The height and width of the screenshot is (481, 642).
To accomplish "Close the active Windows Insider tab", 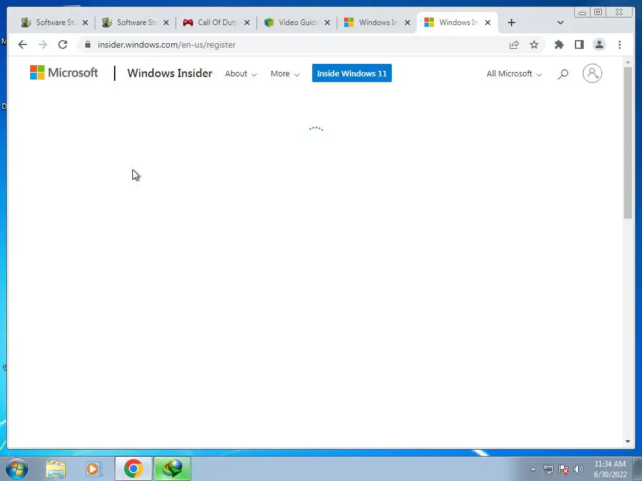I will click(x=488, y=23).
